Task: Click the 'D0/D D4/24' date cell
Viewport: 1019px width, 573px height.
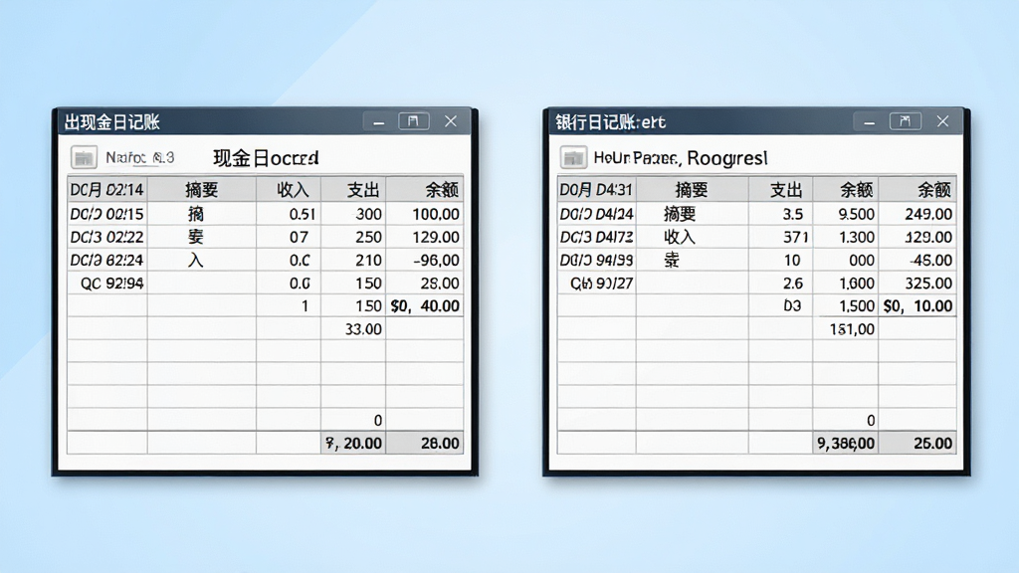Action: [597, 214]
